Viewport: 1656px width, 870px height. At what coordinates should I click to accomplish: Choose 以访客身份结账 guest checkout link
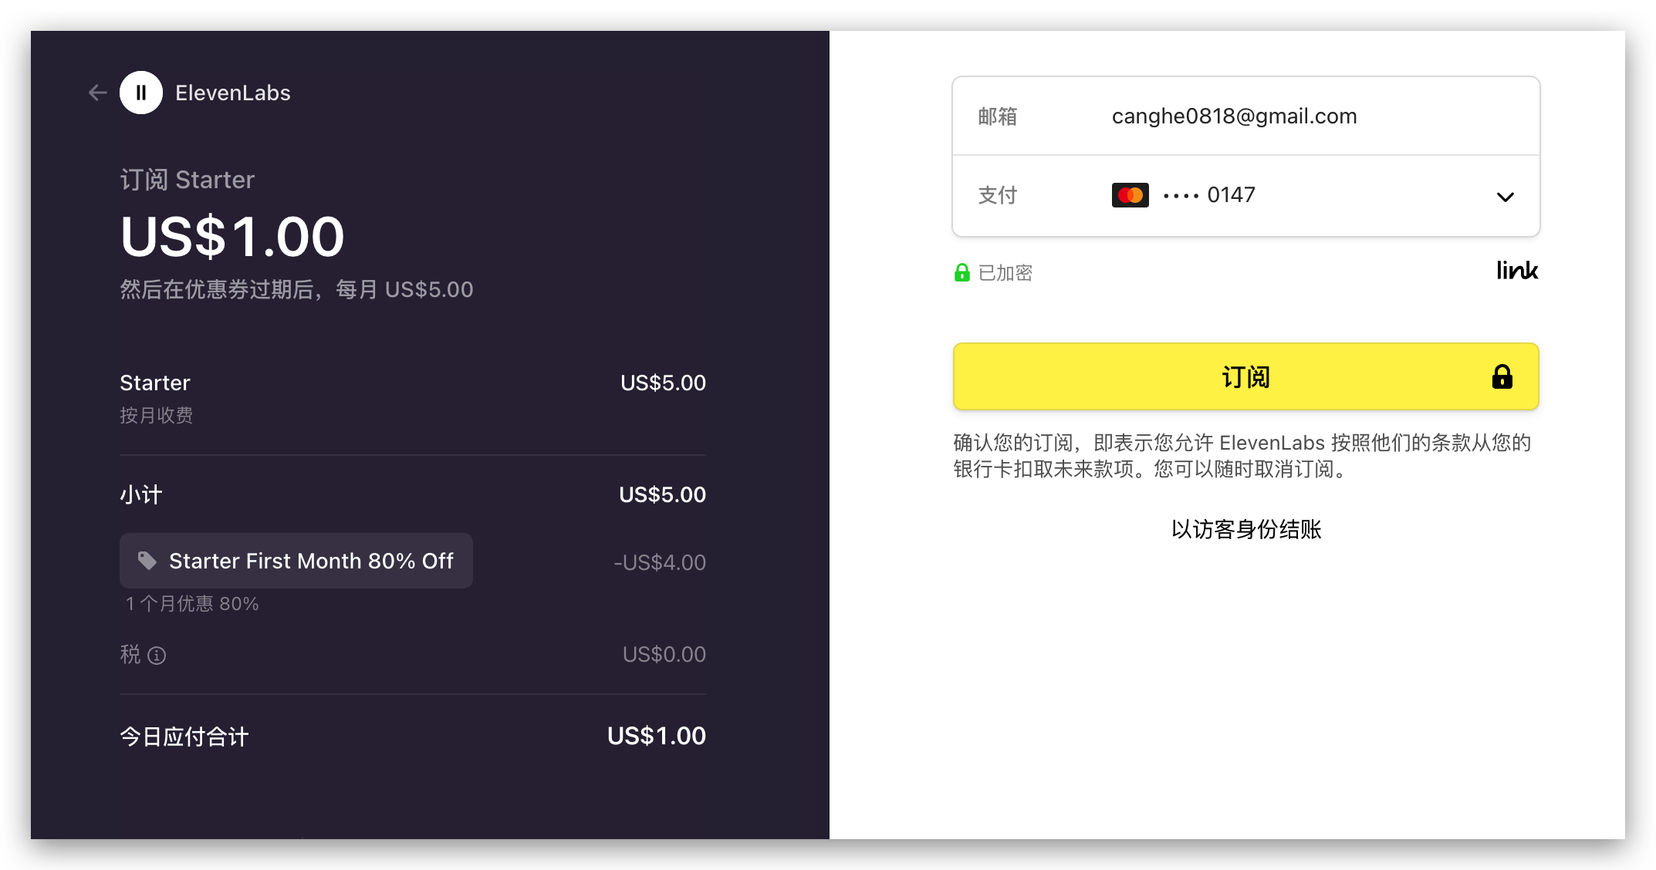1245,529
